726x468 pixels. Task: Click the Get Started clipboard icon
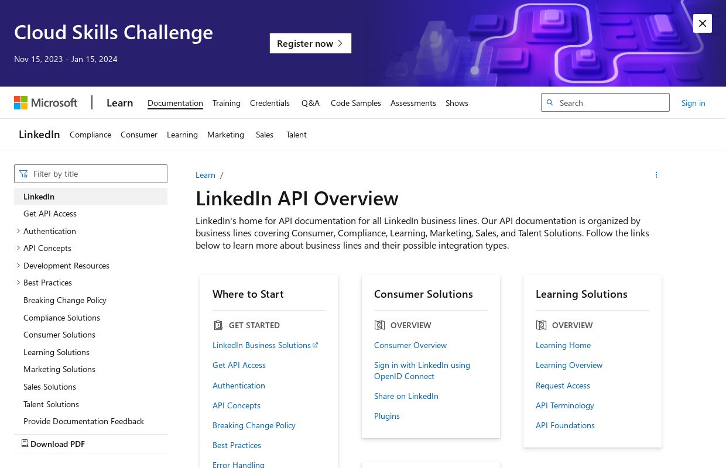pyautogui.click(x=218, y=325)
